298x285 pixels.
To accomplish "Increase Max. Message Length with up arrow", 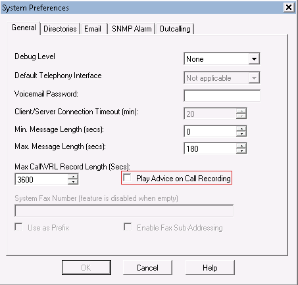I will [x=241, y=146].
